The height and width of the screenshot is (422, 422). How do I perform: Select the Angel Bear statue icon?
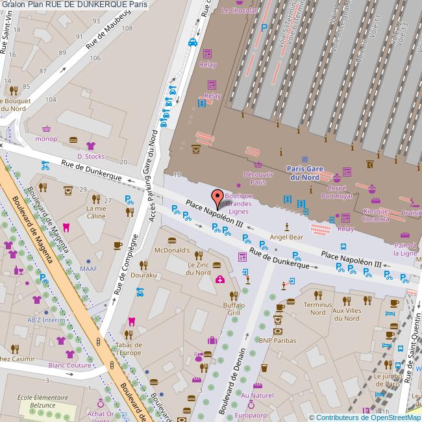tap(287, 227)
